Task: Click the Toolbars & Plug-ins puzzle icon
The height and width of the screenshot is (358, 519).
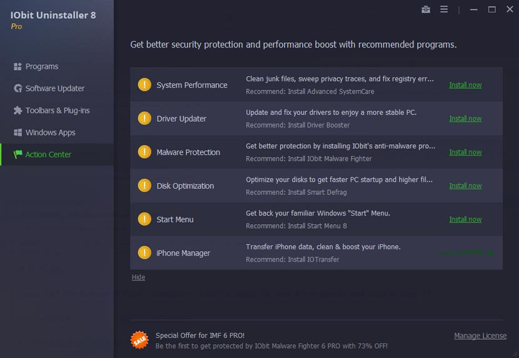Action: coord(18,111)
